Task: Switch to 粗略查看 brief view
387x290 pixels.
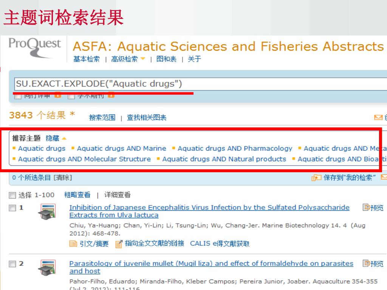Action: pyautogui.click(x=77, y=195)
